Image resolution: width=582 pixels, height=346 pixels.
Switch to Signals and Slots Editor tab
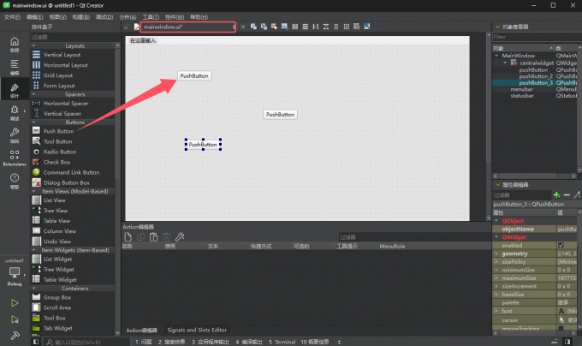197,330
